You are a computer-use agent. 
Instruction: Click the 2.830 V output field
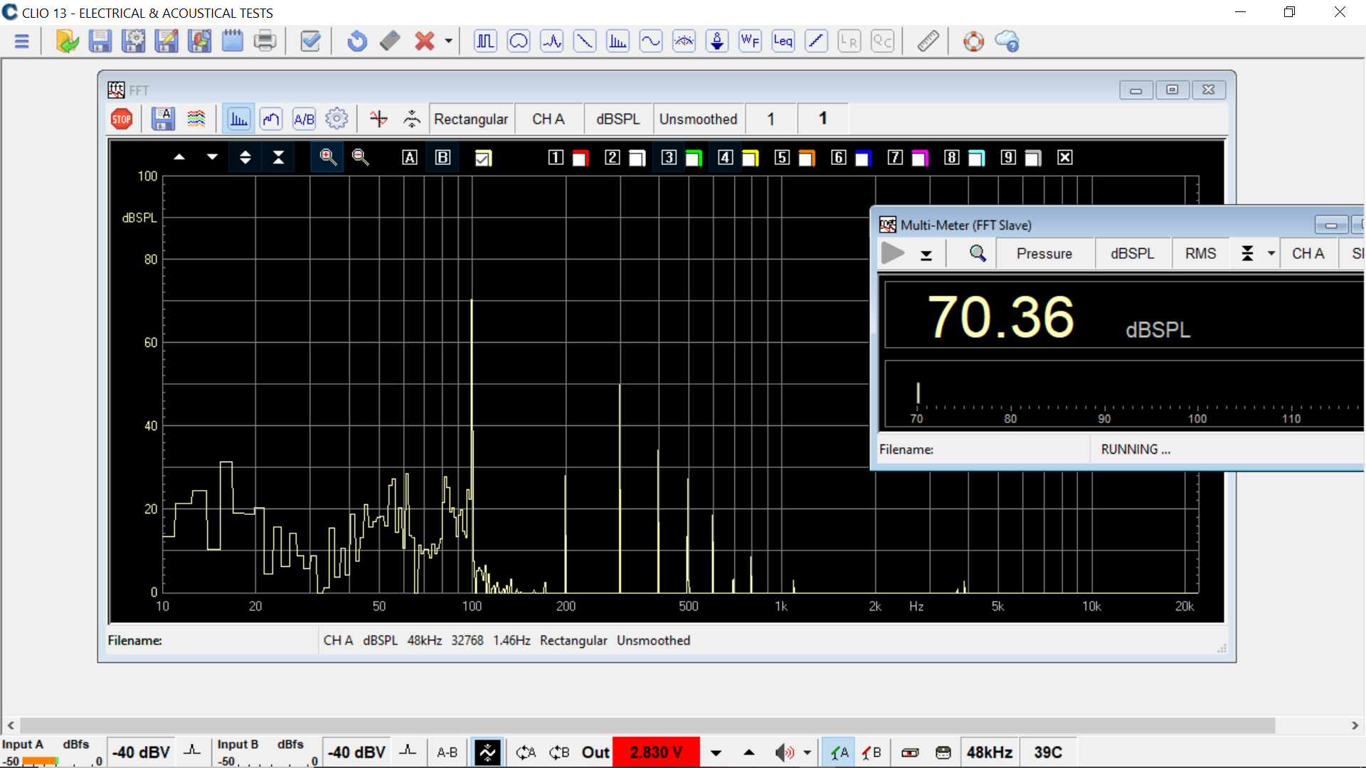[x=655, y=752]
